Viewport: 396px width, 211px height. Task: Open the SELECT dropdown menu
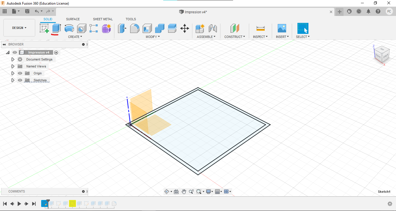pyautogui.click(x=303, y=37)
